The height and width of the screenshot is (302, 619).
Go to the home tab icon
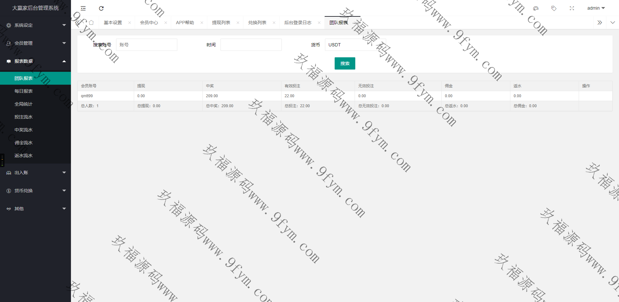point(91,23)
